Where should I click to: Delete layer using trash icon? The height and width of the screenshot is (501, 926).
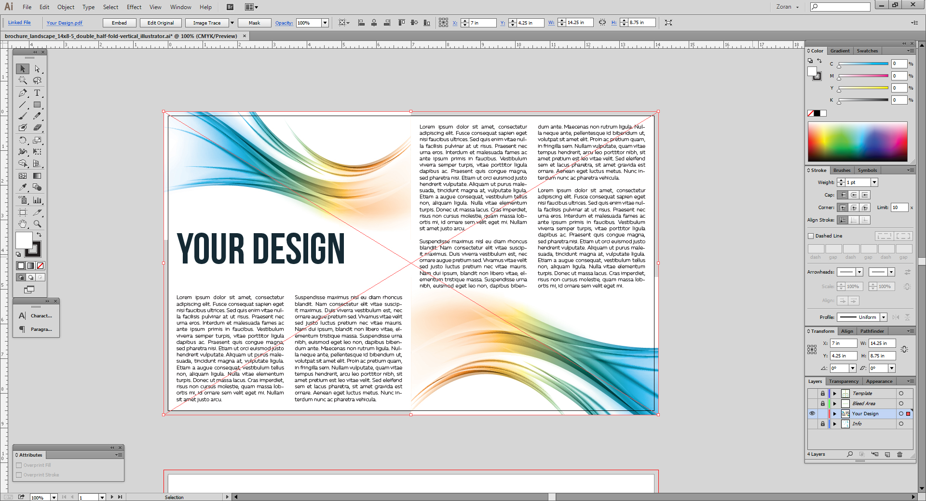(x=899, y=454)
